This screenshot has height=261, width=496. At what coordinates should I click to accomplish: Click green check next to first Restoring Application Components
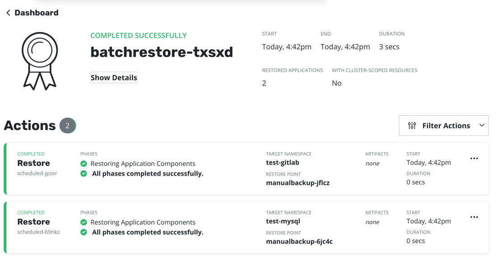(x=83, y=163)
